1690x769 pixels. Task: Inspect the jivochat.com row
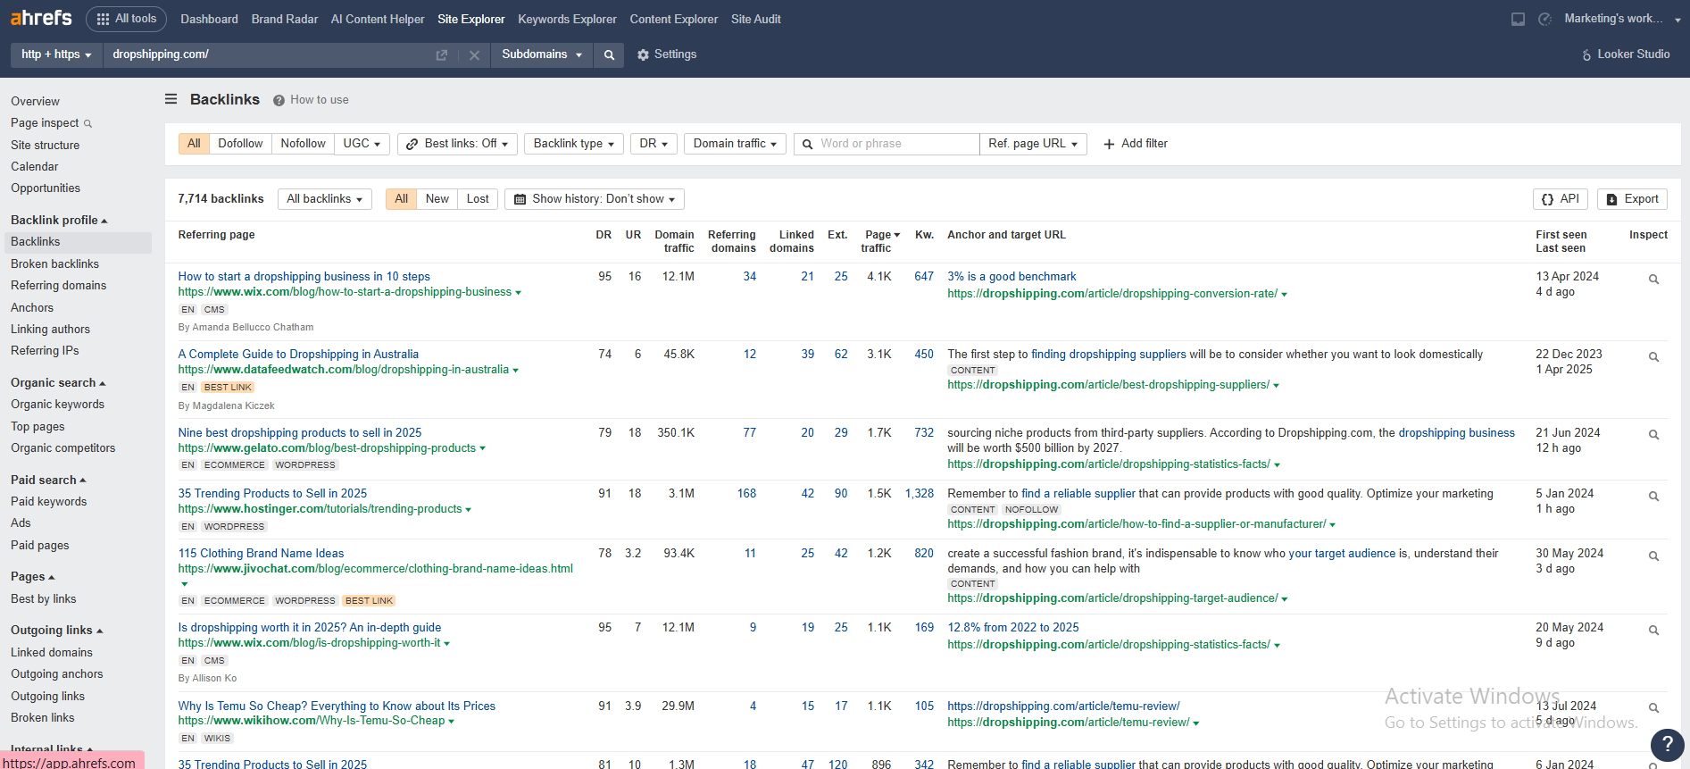point(1653,556)
